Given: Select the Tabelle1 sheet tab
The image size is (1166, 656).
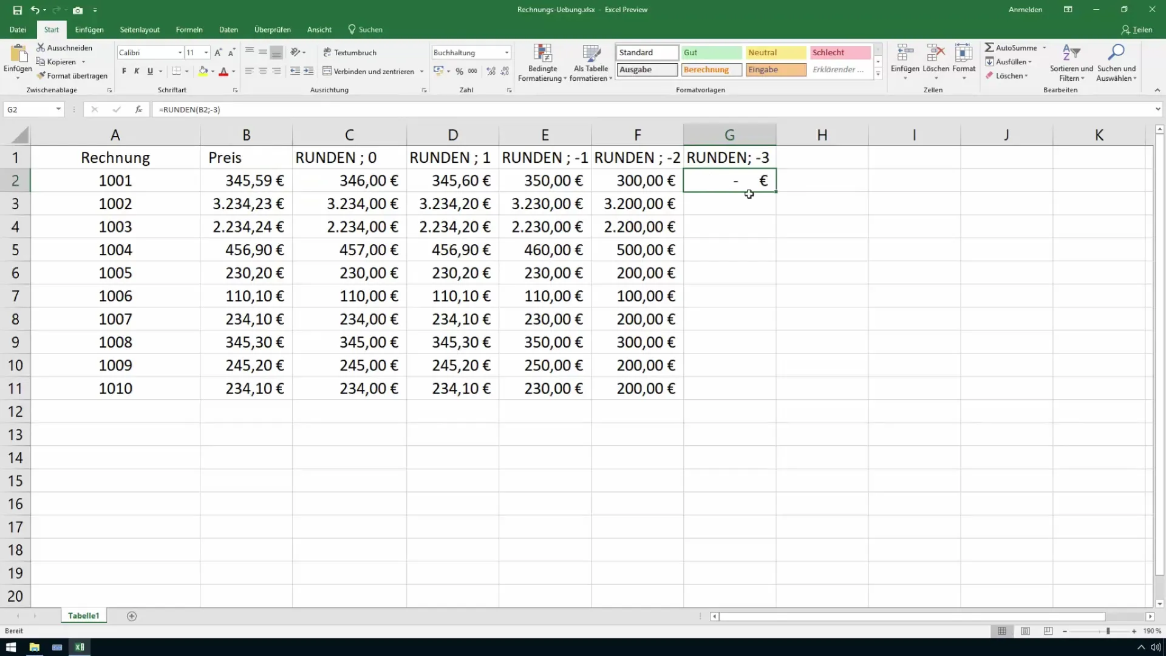Looking at the screenshot, I should [83, 616].
